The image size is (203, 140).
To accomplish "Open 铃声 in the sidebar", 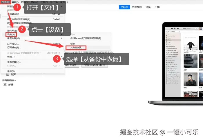I will (x=13, y=74).
